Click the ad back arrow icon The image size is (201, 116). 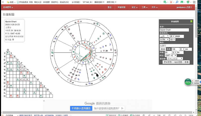(x=44, y=101)
